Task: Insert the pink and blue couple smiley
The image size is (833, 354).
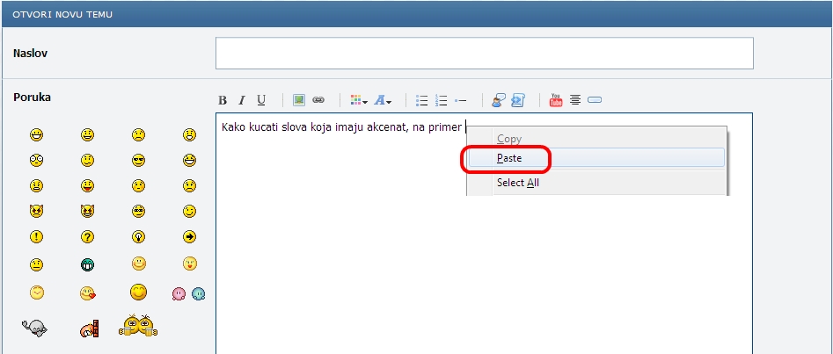Action: click(x=188, y=293)
